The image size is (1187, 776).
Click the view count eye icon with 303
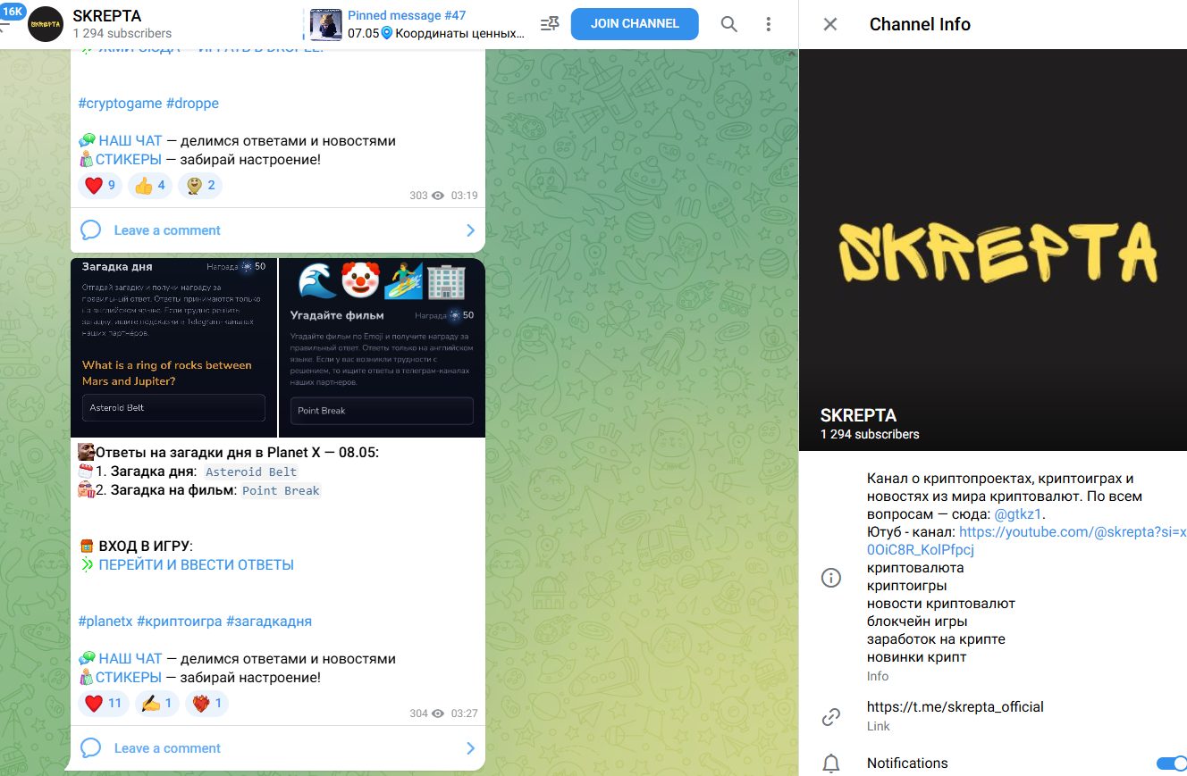click(438, 196)
